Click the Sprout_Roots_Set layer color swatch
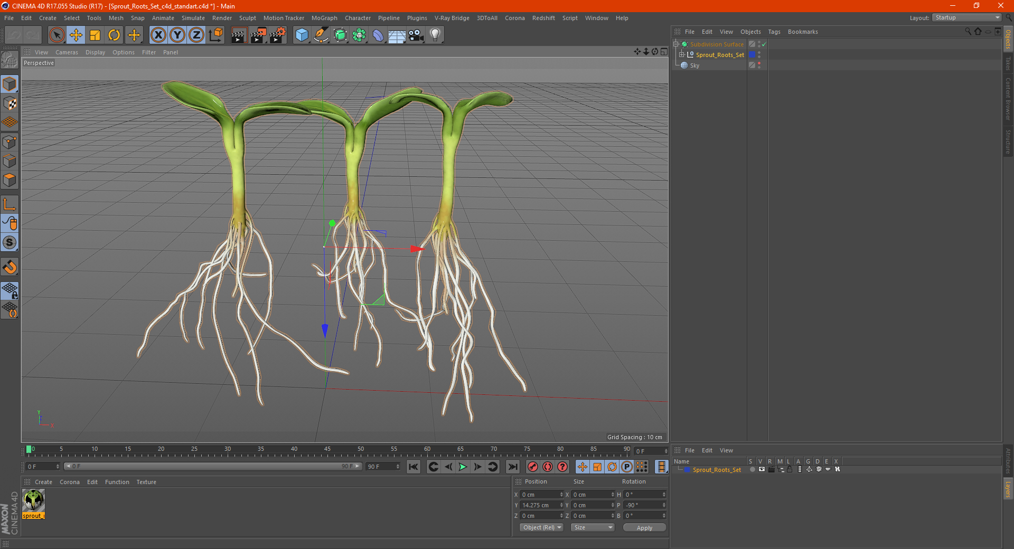 pyautogui.click(x=687, y=469)
